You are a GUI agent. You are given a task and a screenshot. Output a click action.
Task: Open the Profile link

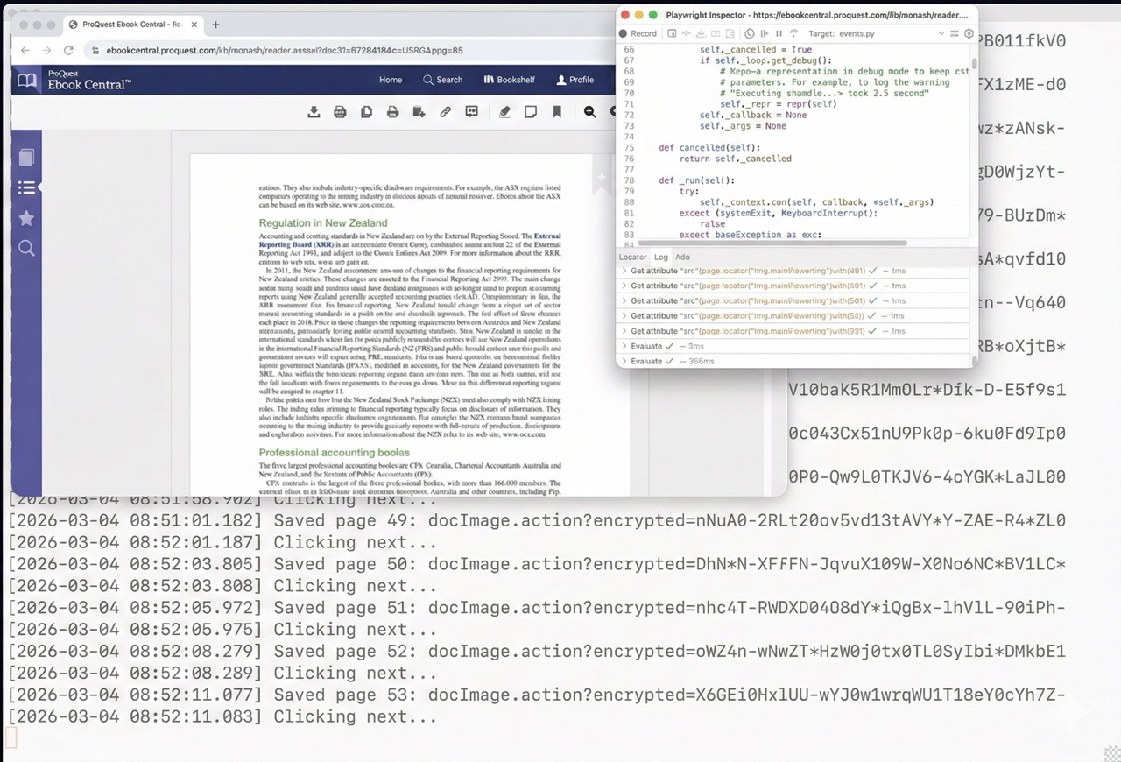pos(575,80)
